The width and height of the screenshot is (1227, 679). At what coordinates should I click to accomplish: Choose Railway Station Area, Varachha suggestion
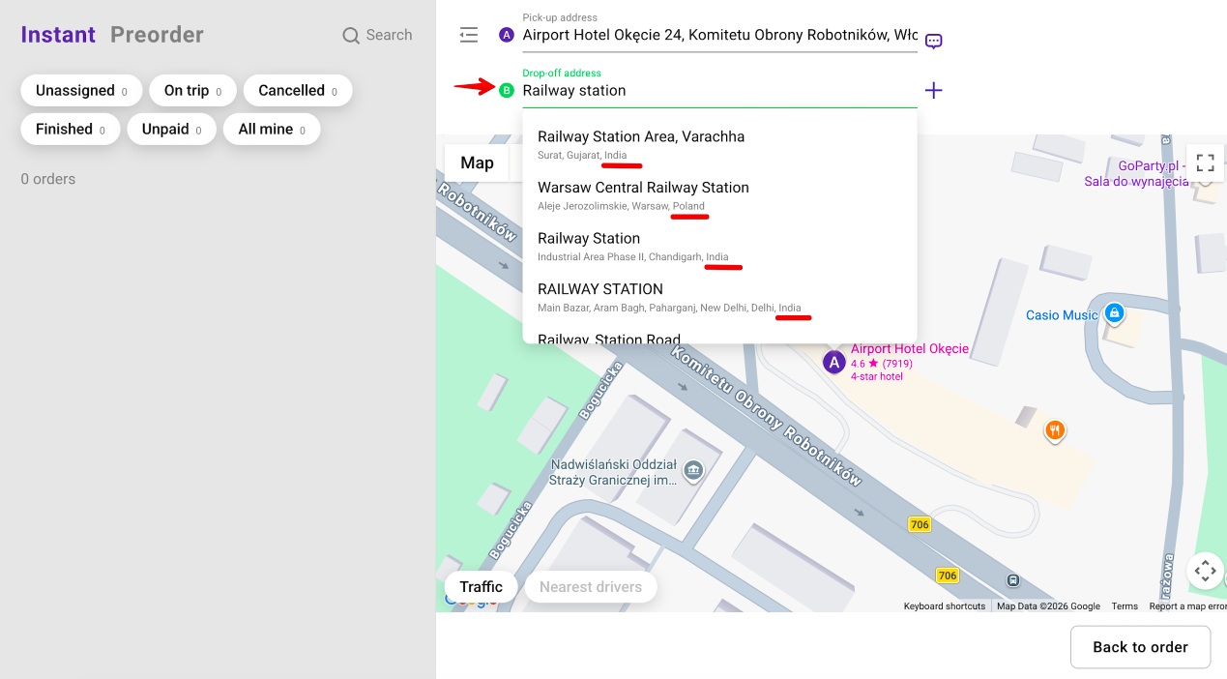tap(640, 144)
